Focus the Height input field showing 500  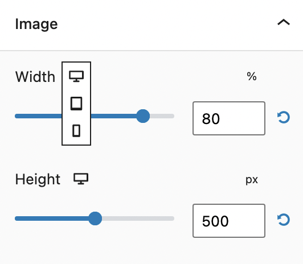[x=229, y=221]
